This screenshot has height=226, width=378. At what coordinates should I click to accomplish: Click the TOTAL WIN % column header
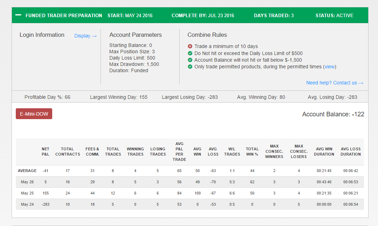point(252,151)
